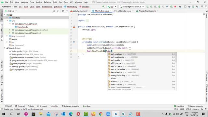The image size is (208, 117).
Task: Choose allStates completion suggestion
Action: pos(142,63)
